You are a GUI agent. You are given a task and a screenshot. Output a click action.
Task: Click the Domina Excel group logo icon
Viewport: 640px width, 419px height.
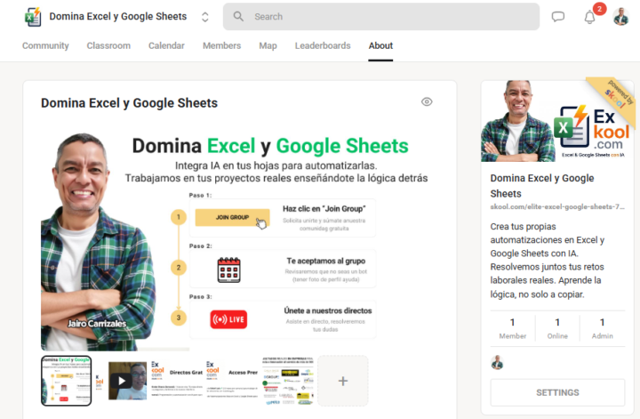33,17
